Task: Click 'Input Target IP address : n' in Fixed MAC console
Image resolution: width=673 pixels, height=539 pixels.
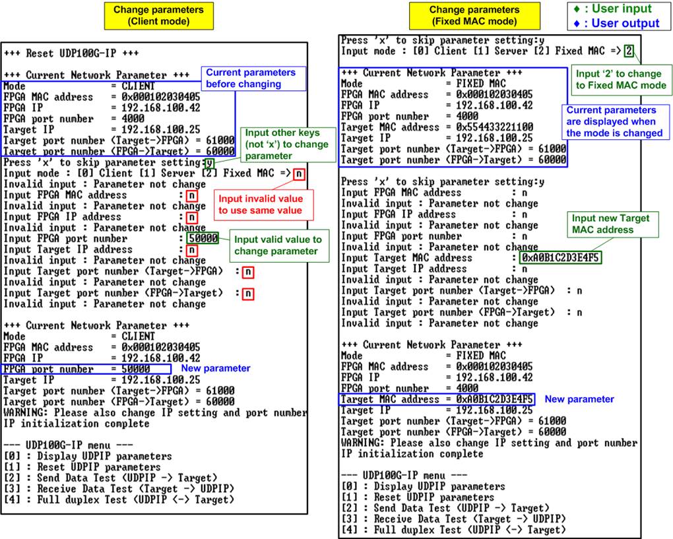Action: (x=434, y=269)
